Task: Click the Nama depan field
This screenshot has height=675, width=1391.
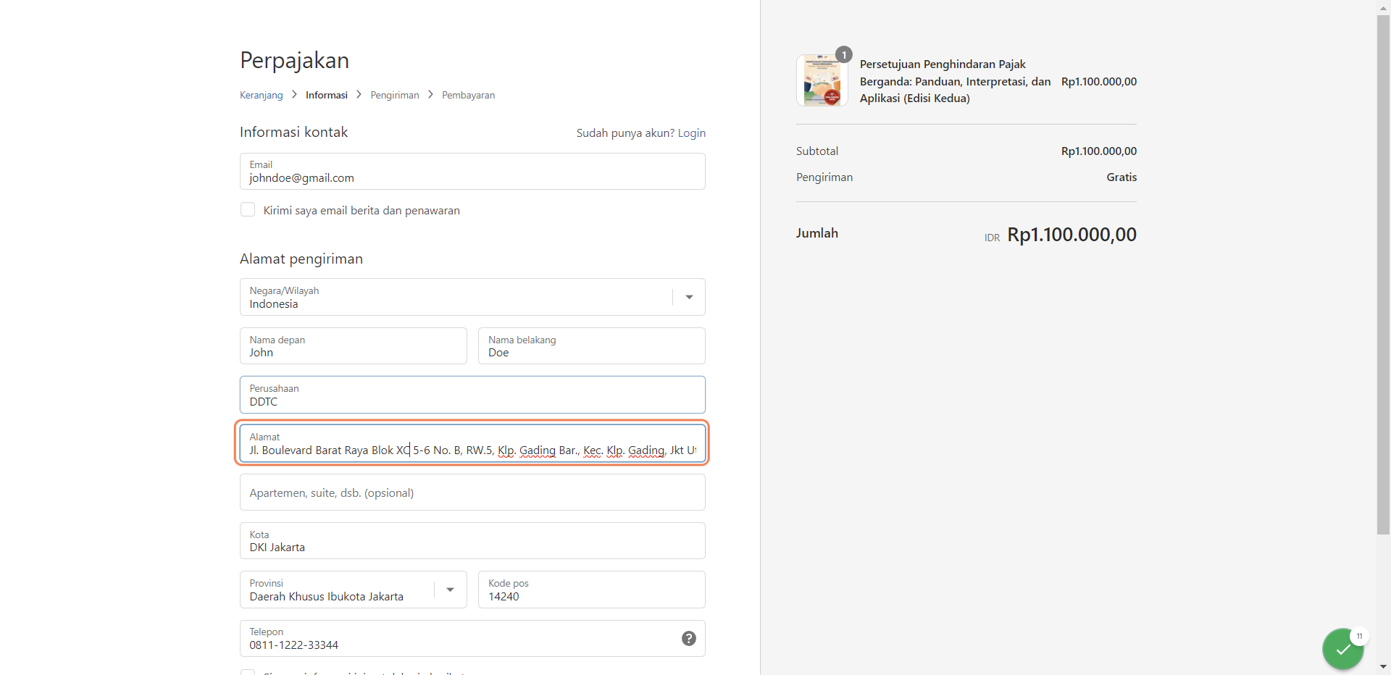Action: (354, 346)
